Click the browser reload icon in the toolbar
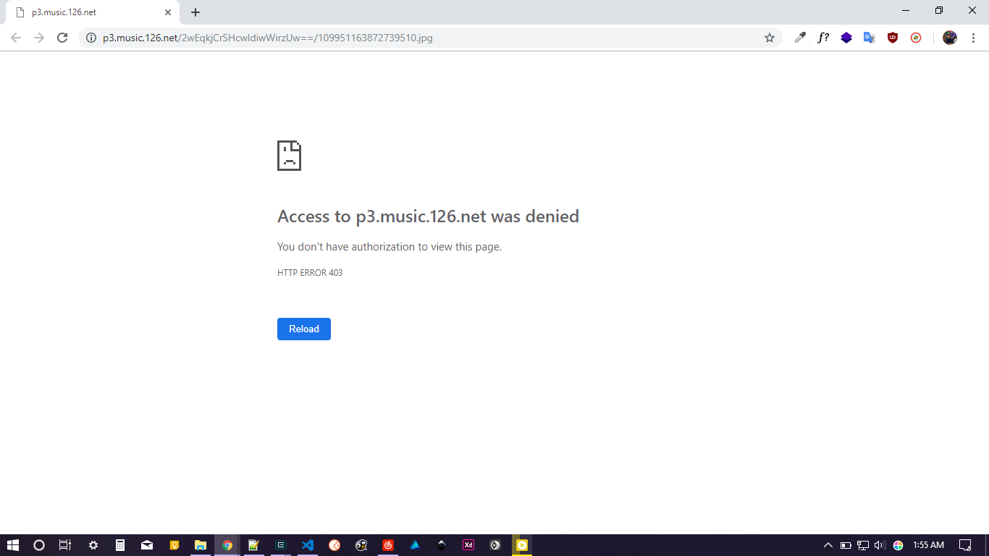 [62, 38]
